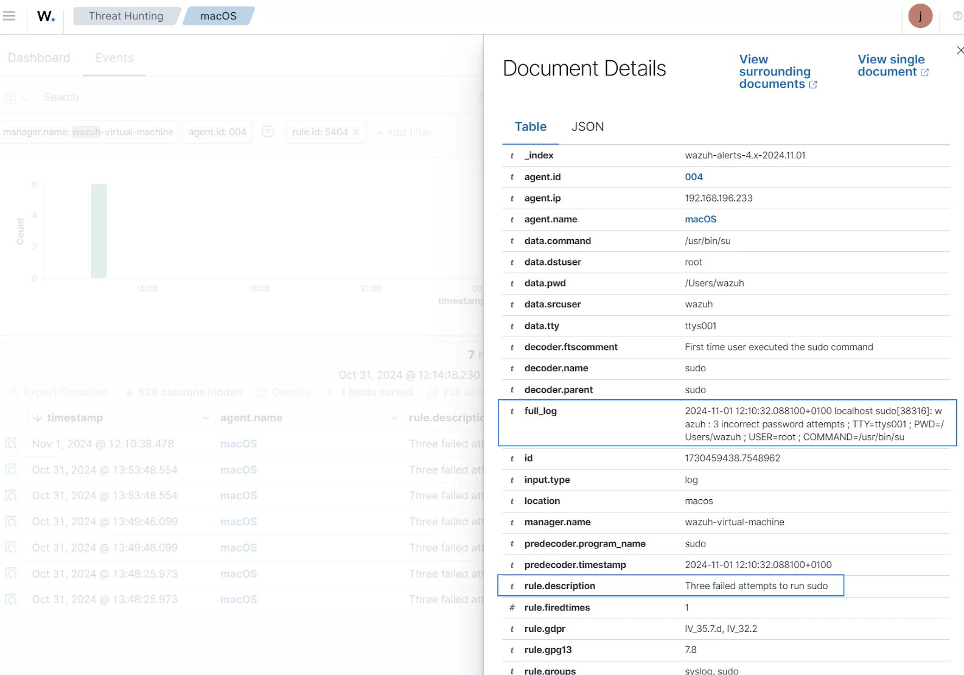Screen dimensions: 964x675
Task: Click field type icon for data.srcuser
Action: click(512, 305)
